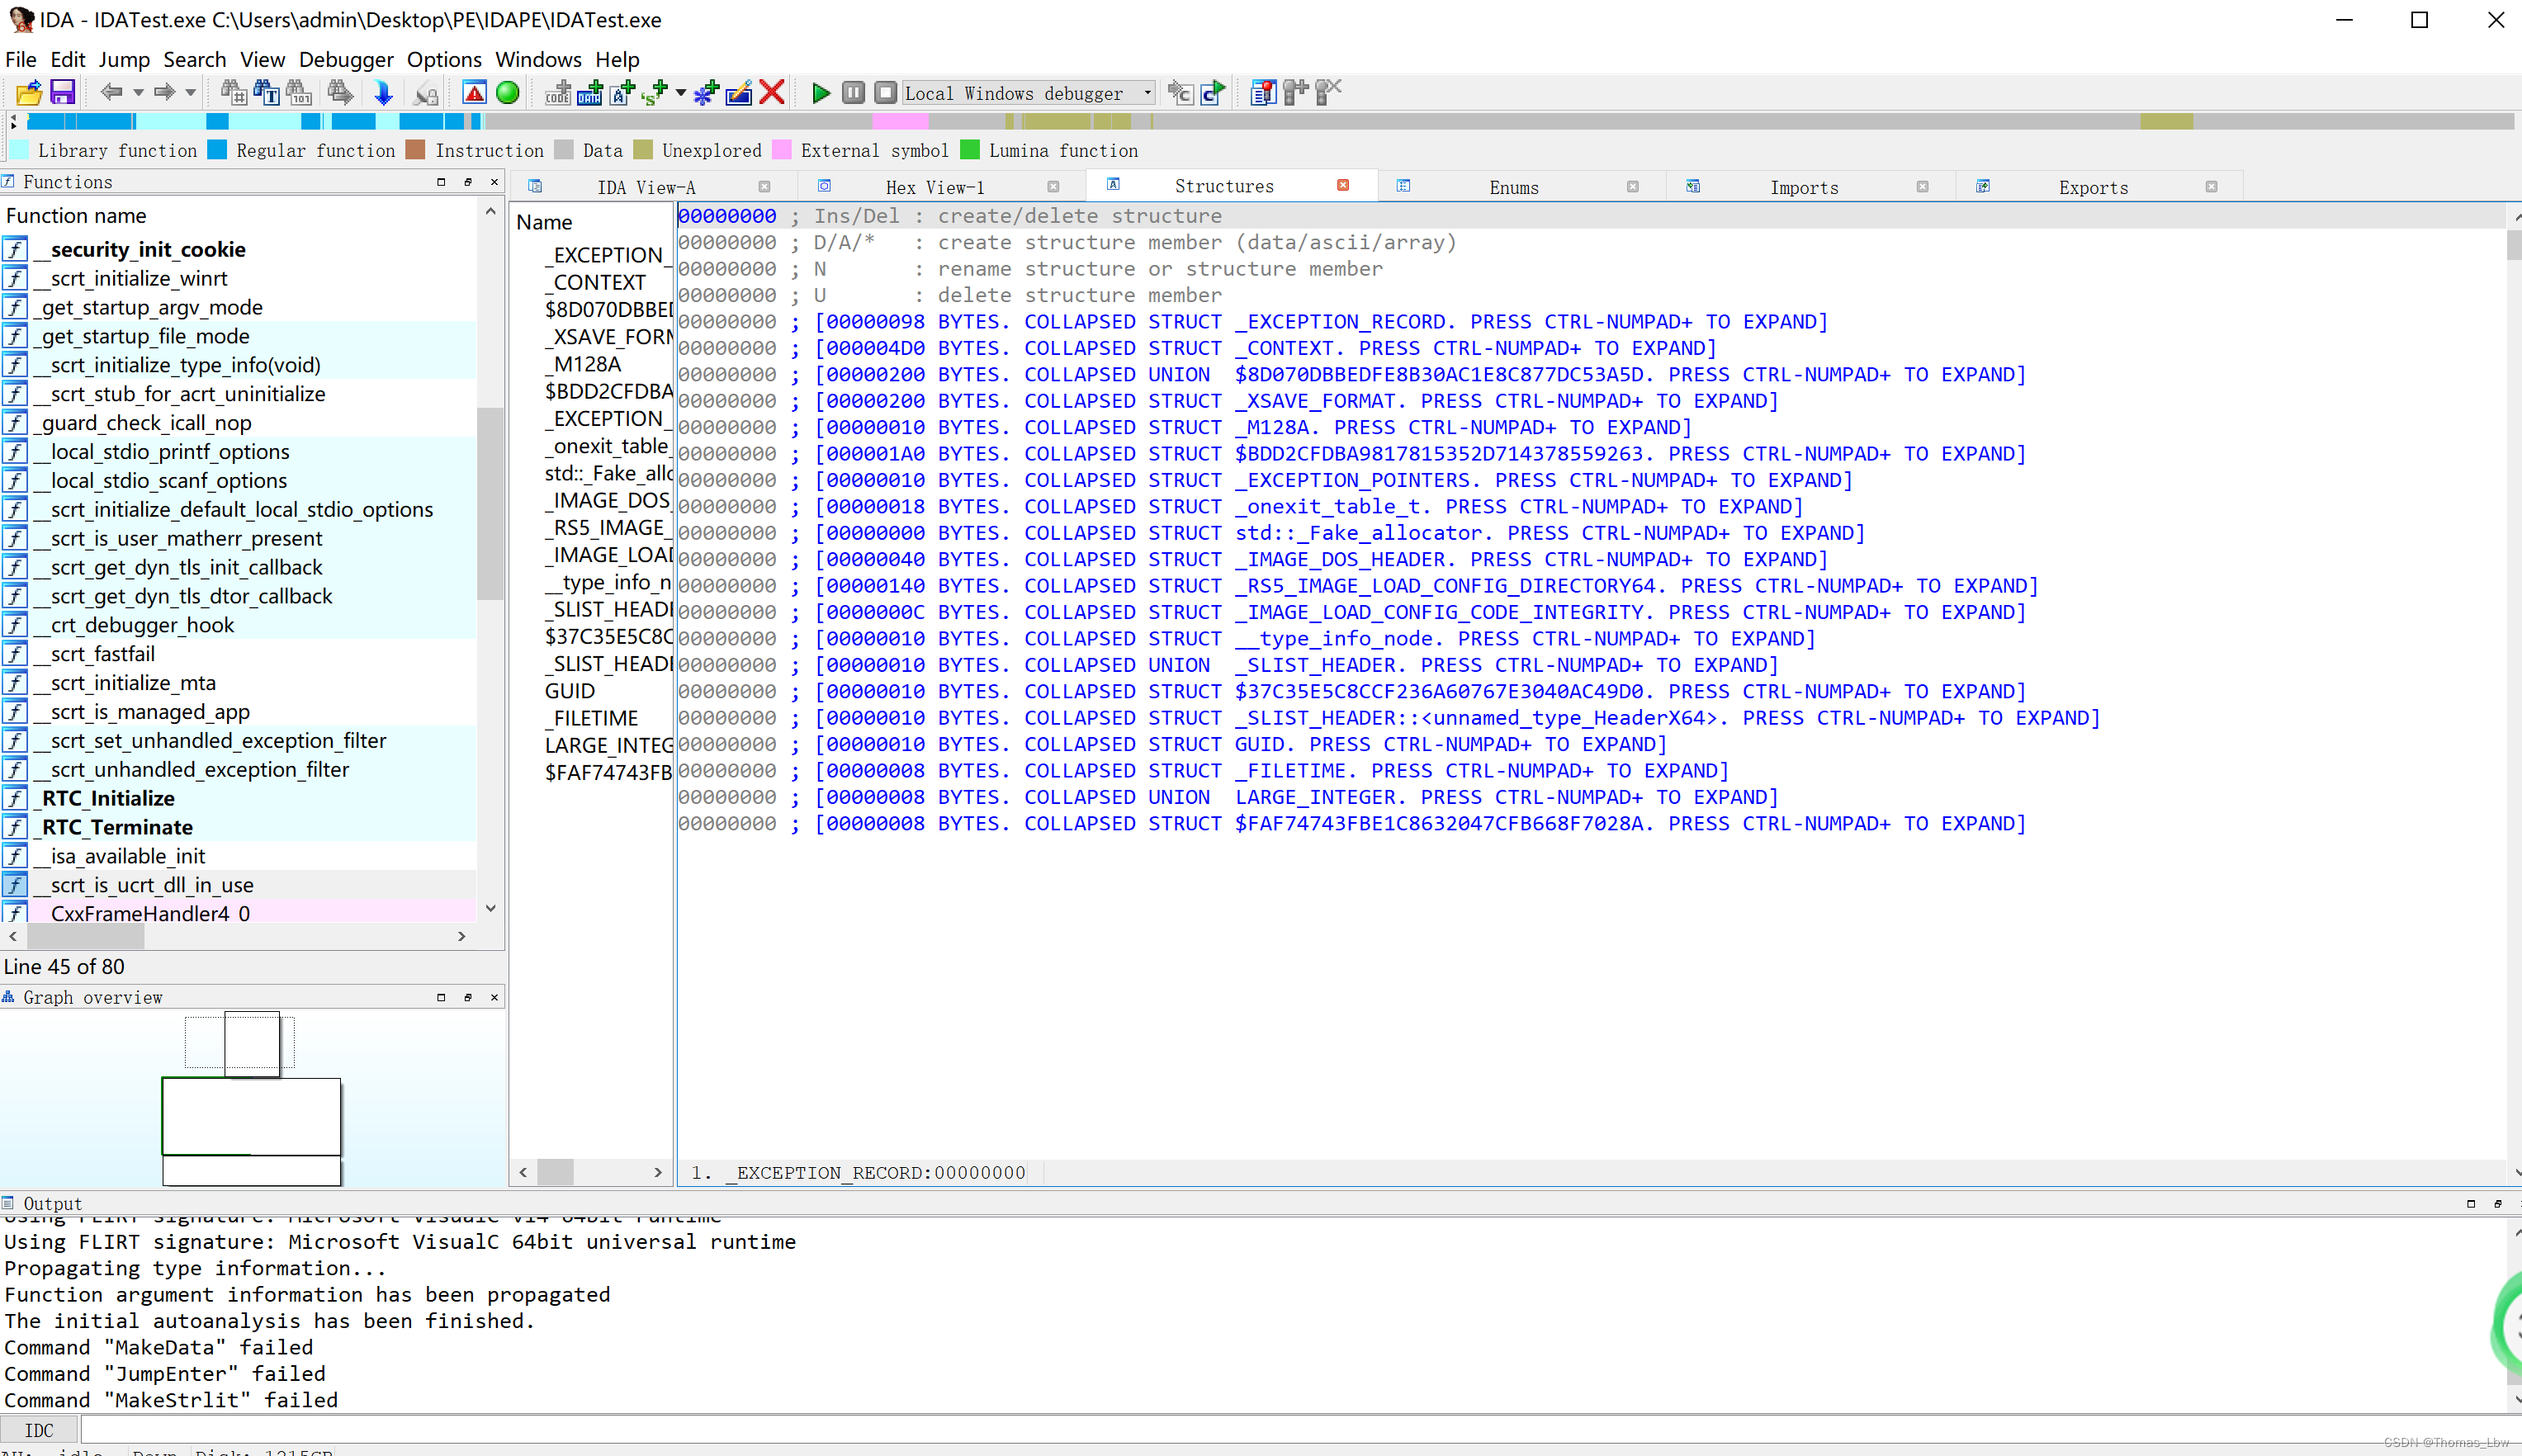Select _M128A in the structure Name list

click(588, 364)
